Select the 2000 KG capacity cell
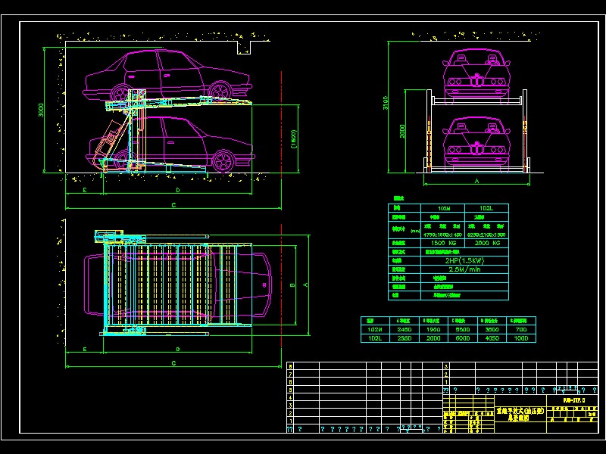This screenshot has width=606, height=454. [x=486, y=243]
